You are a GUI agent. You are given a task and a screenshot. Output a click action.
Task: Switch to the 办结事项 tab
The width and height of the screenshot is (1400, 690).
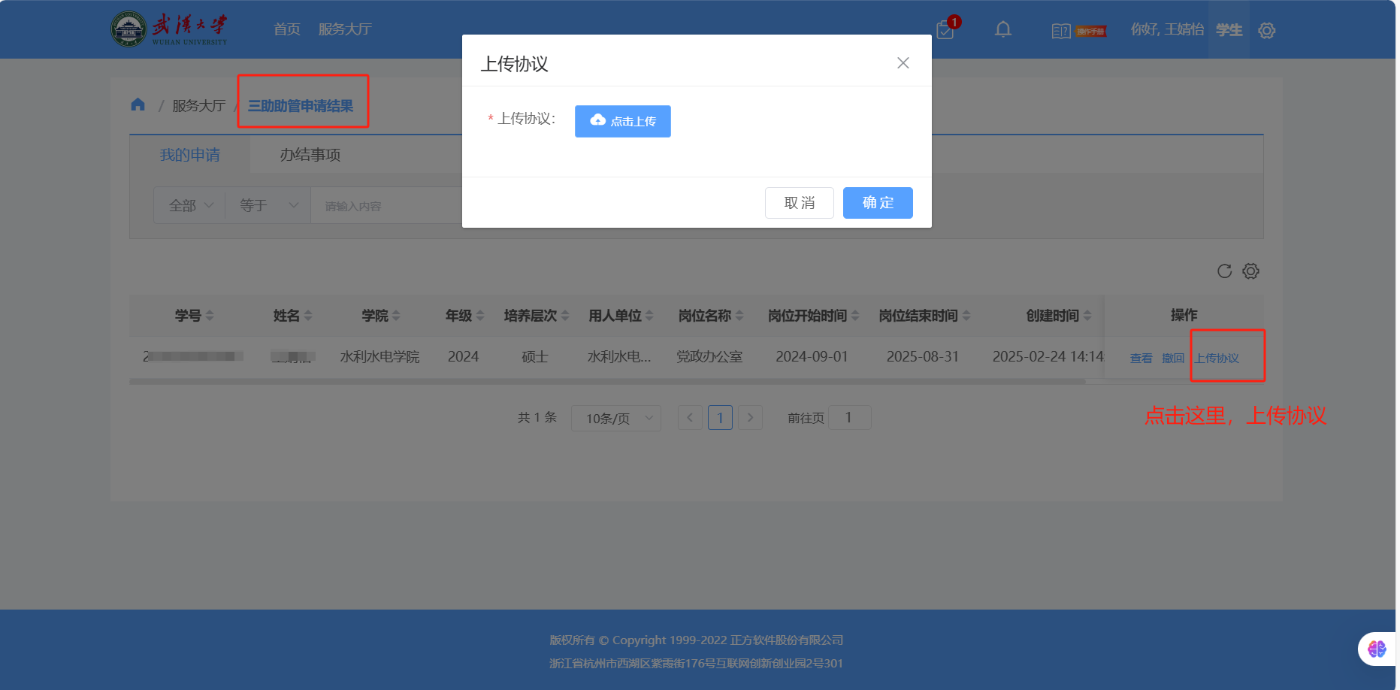[310, 155]
